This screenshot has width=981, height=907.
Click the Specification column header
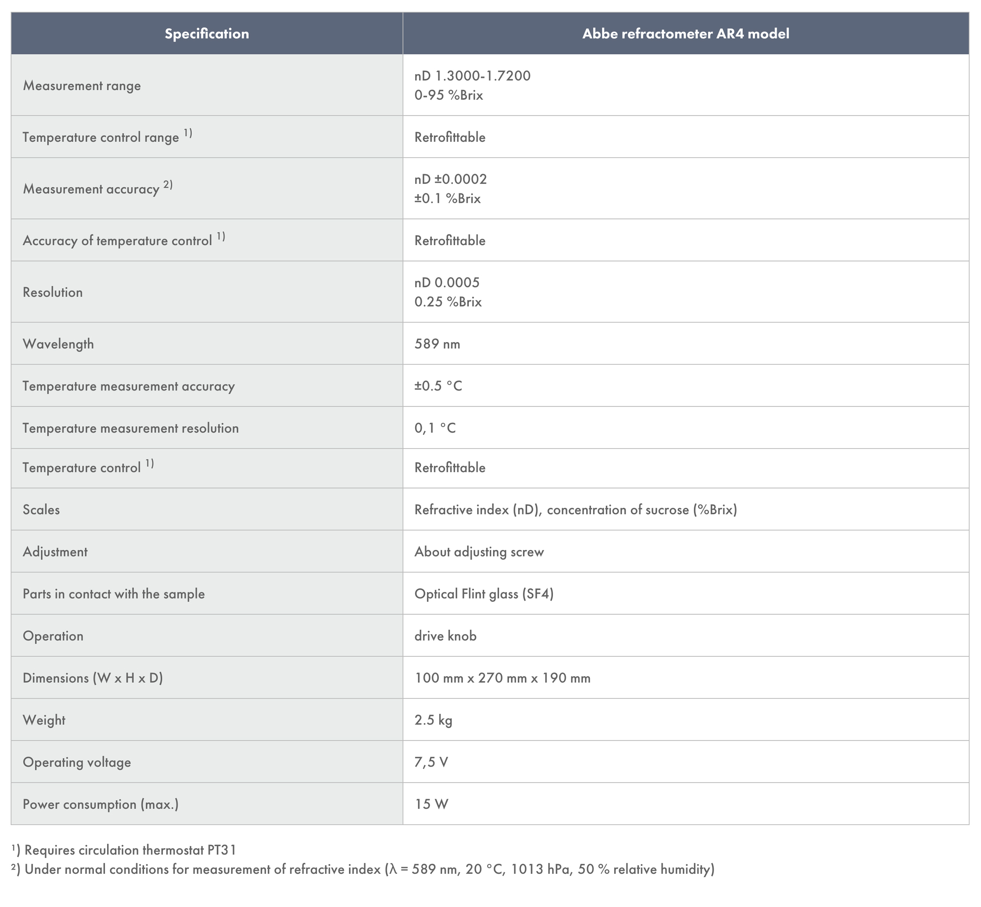tap(206, 34)
